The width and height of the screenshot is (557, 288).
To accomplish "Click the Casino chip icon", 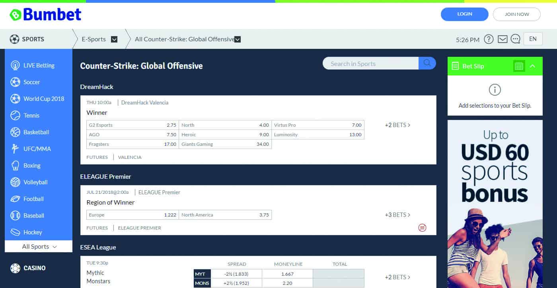I will (x=15, y=268).
